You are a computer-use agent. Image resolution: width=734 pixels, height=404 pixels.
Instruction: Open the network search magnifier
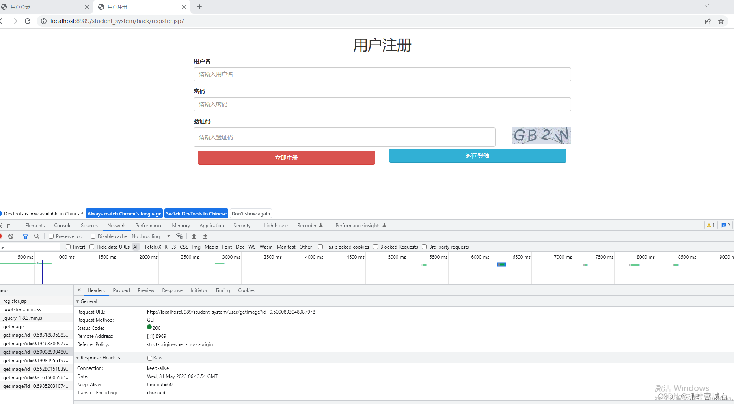pos(37,236)
